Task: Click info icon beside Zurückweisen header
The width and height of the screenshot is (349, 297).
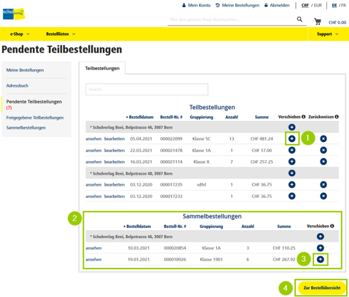Action: click(336, 117)
